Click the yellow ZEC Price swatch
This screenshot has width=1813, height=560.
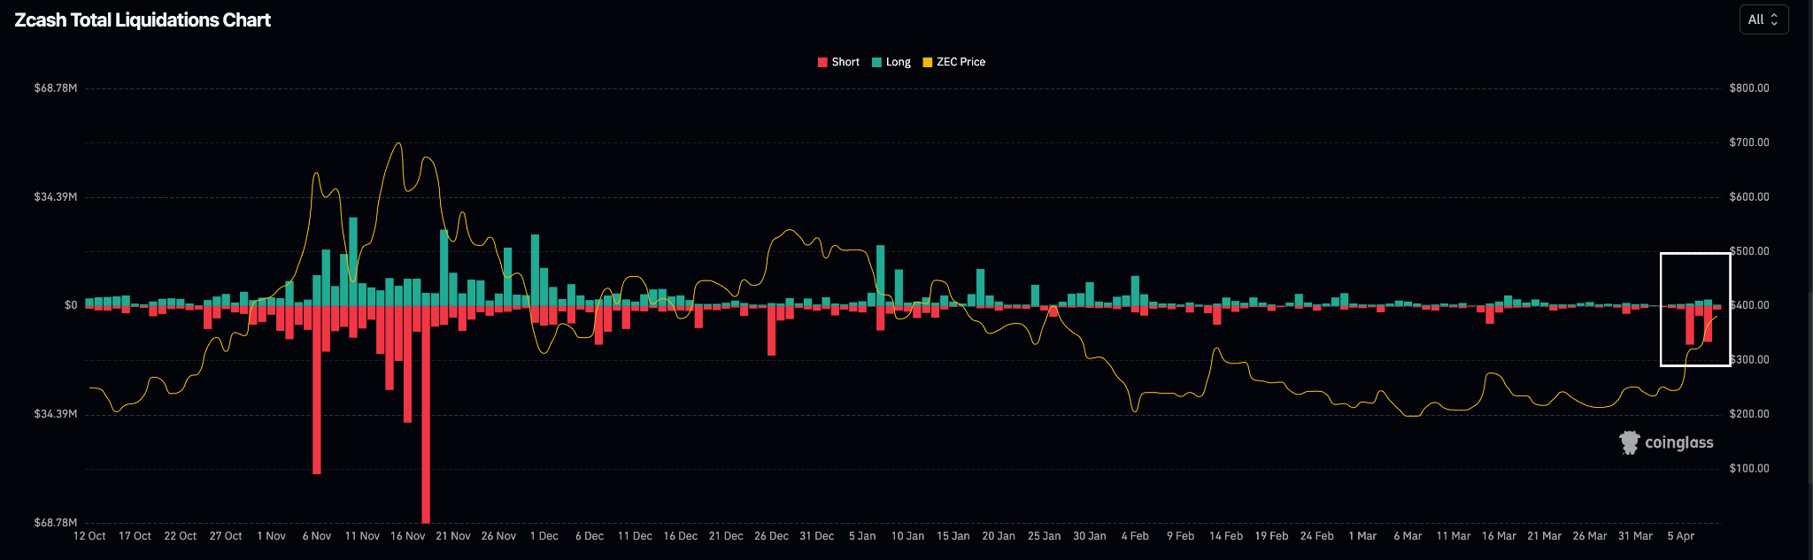point(928,62)
